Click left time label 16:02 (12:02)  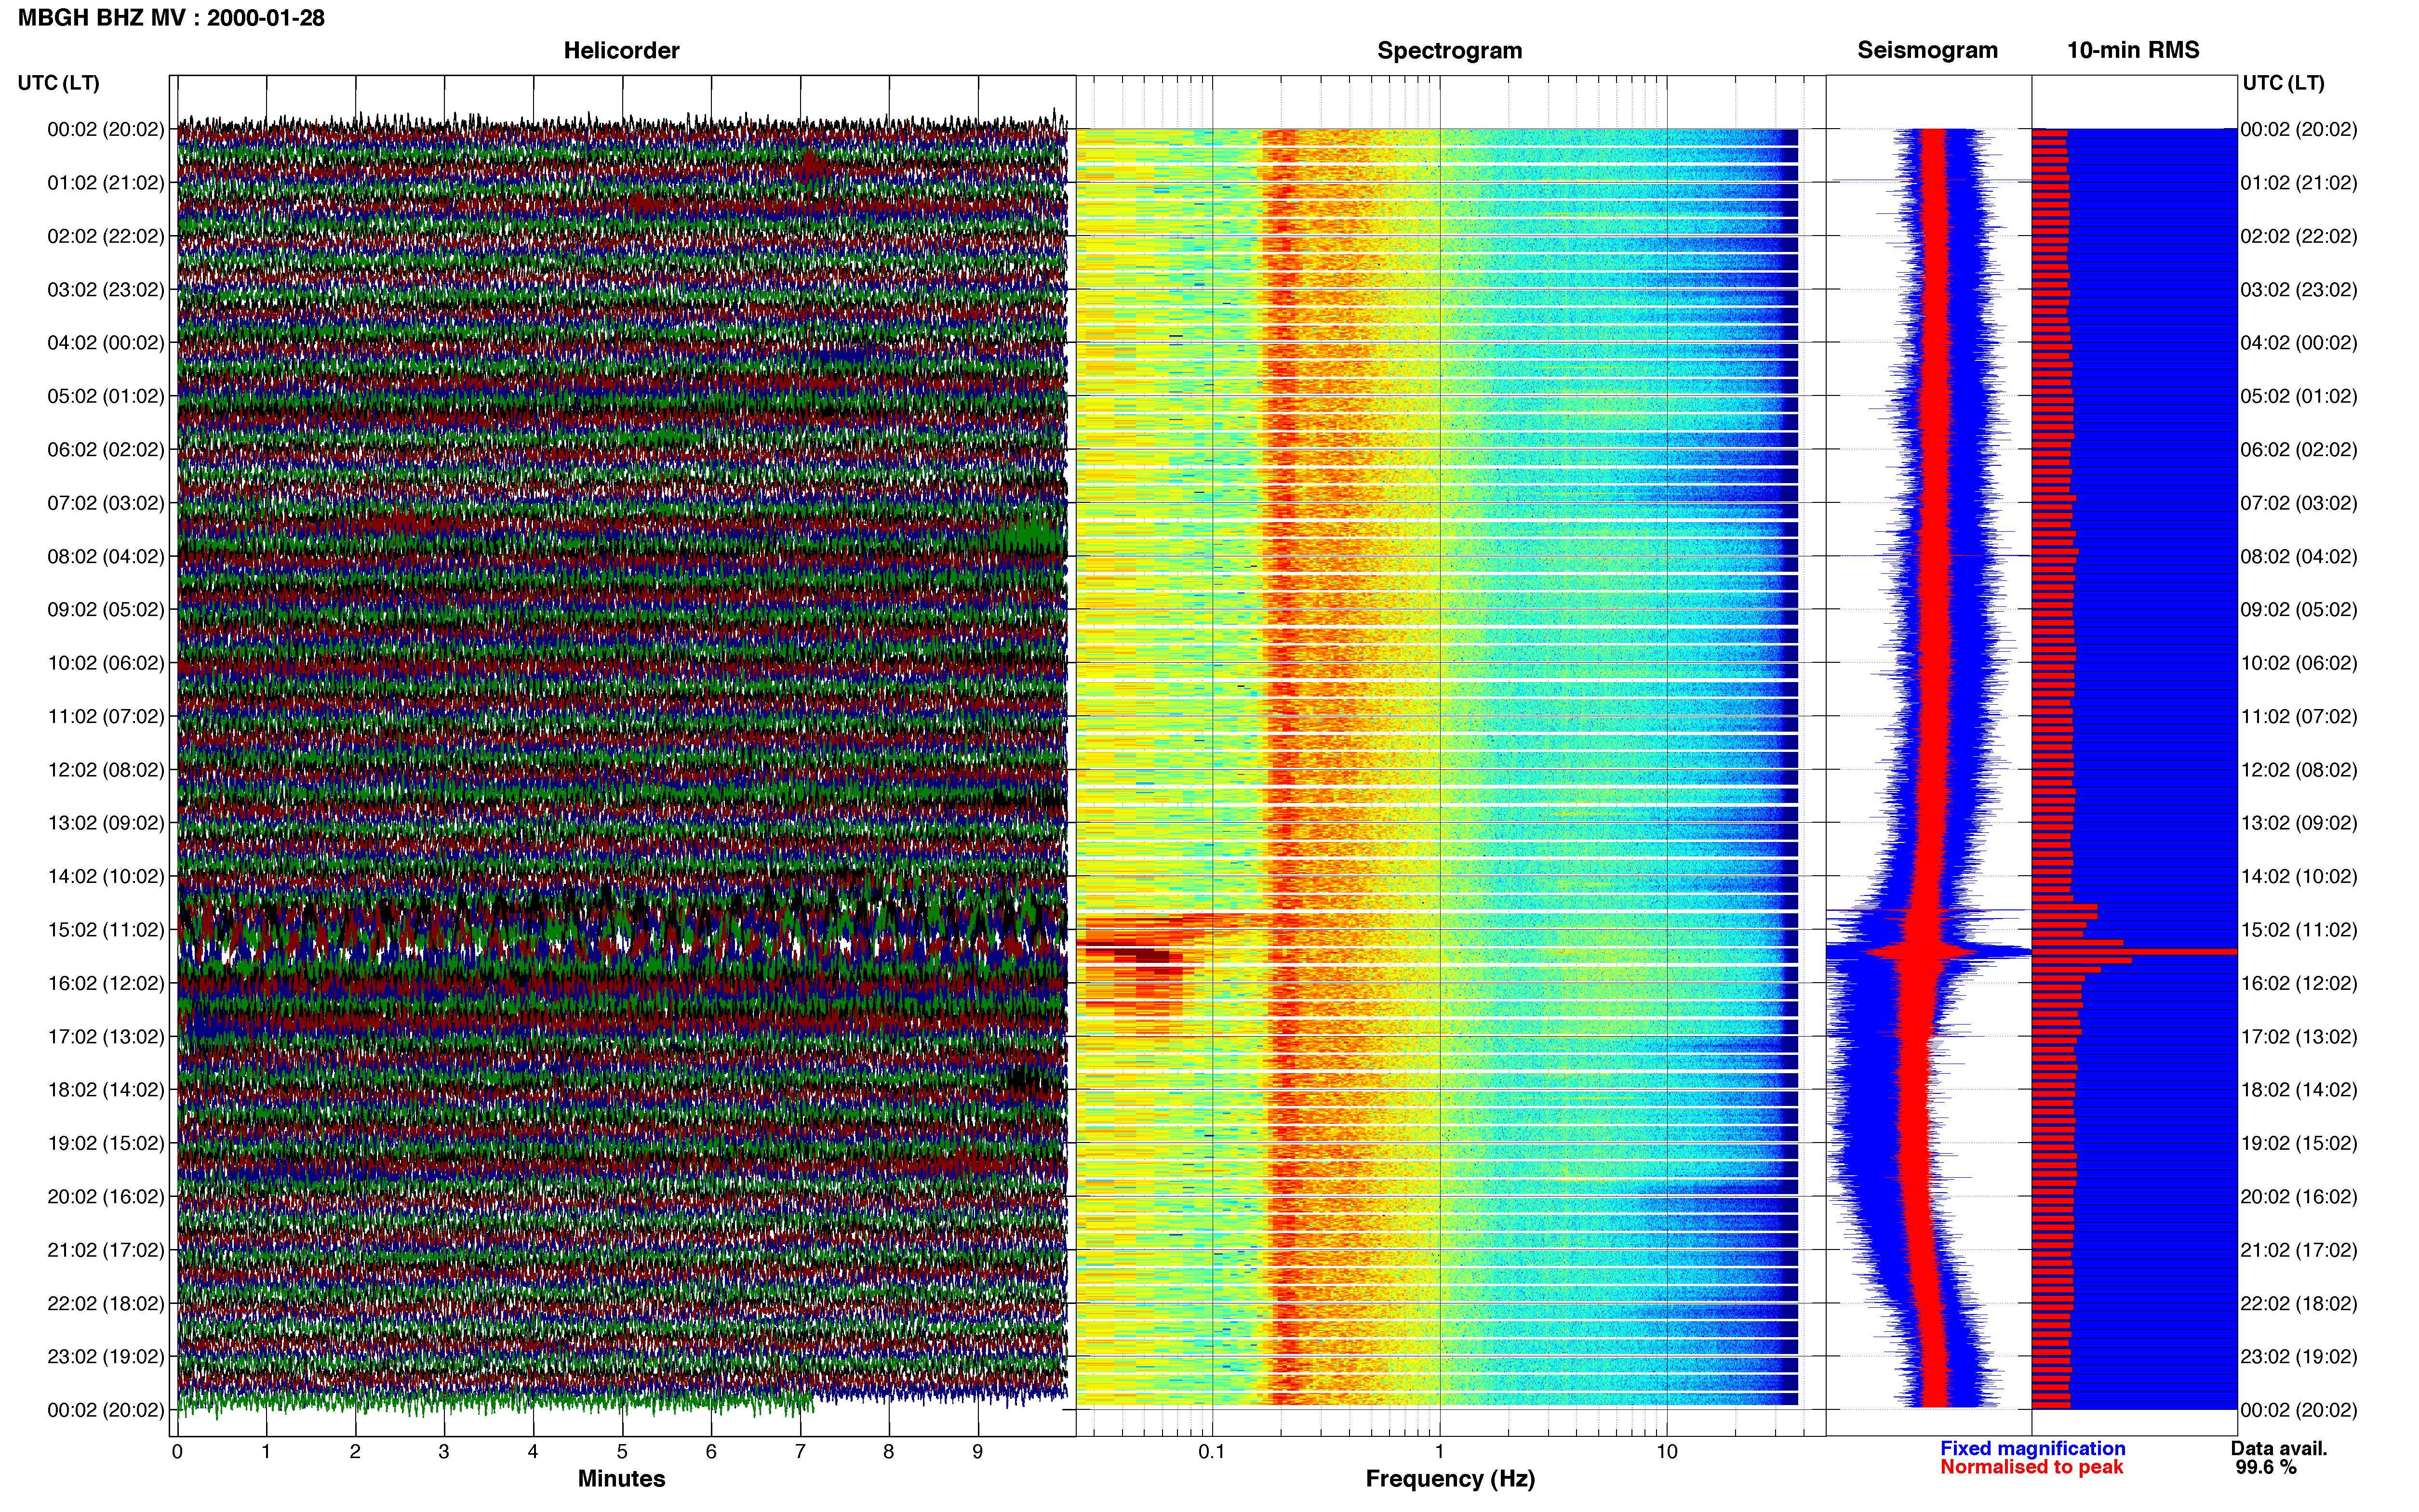pos(106,983)
